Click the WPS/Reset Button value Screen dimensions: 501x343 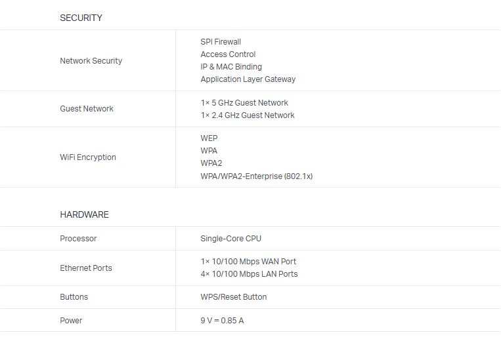pyautogui.click(x=233, y=297)
